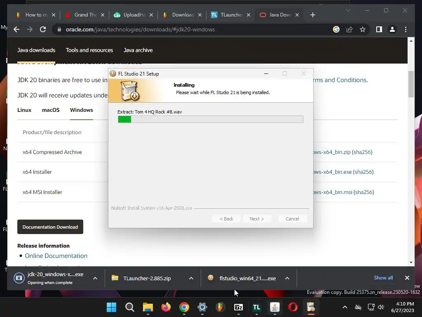Open TLauncher from taskbar
The image size is (422, 317).
[x=256, y=307]
